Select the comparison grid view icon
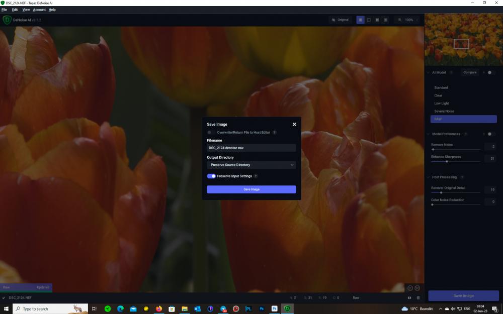The width and height of the screenshot is (503, 314). 386,20
